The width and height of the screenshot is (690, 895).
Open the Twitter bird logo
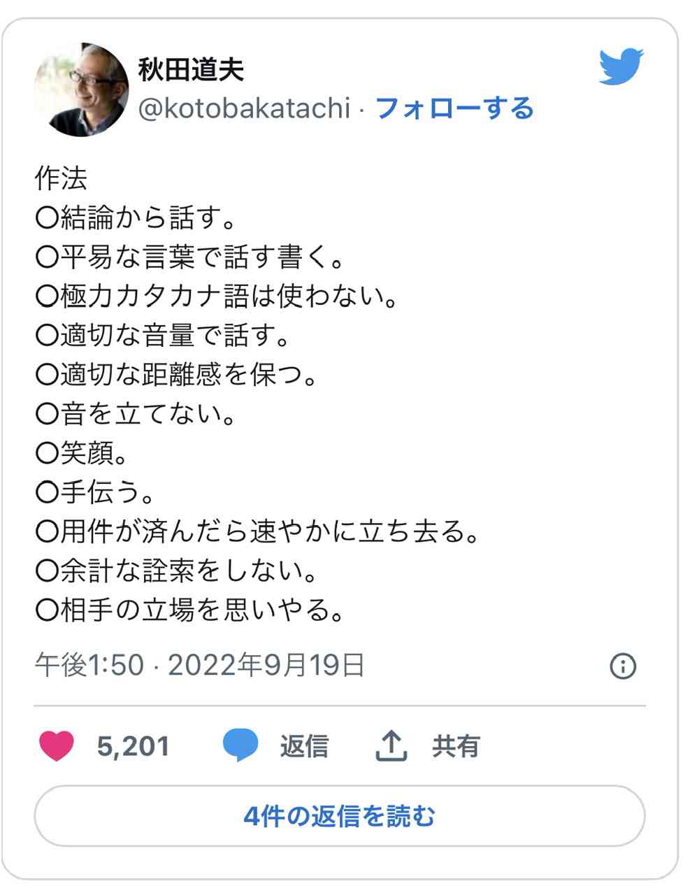coord(621,66)
